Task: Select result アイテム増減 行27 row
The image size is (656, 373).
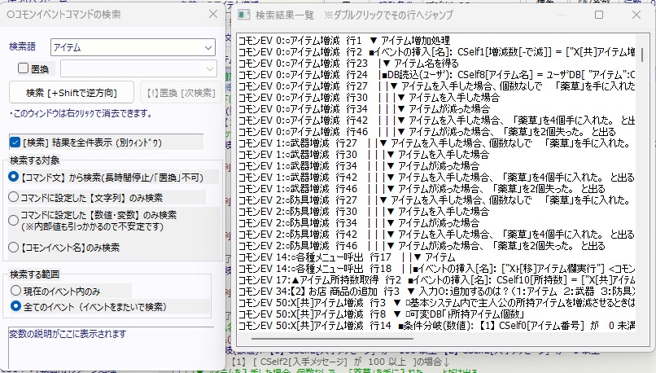Action: click(437, 86)
